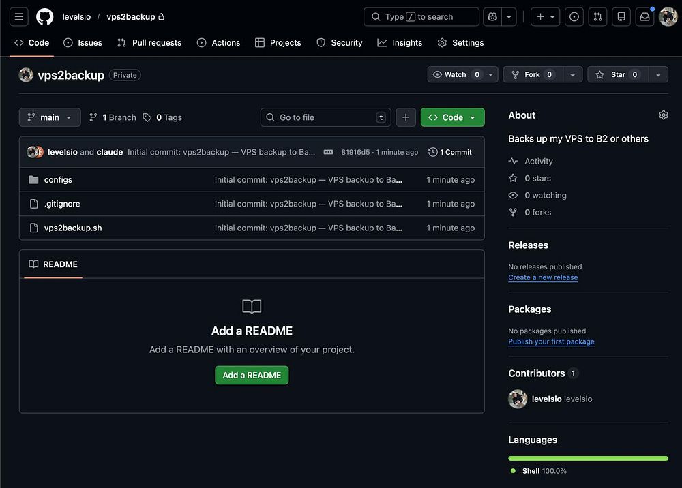Click the GitHub logo home icon
The image size is (682, 488).
[44, 16]
